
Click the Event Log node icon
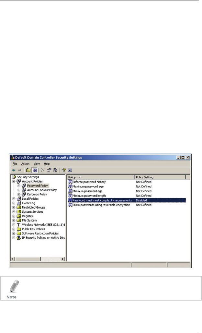19,203
